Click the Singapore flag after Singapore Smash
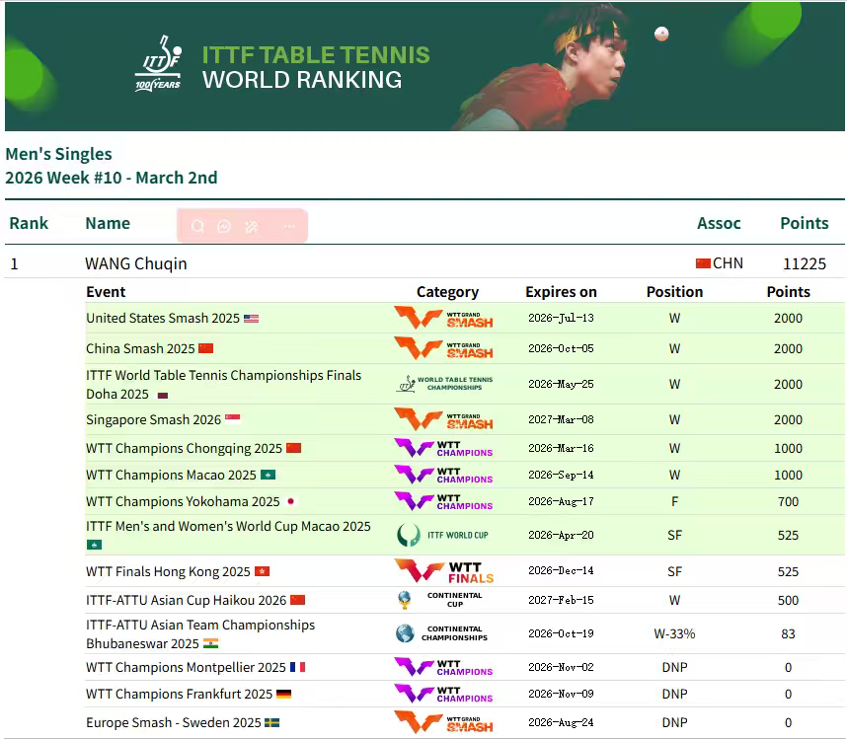 [233, 419]
